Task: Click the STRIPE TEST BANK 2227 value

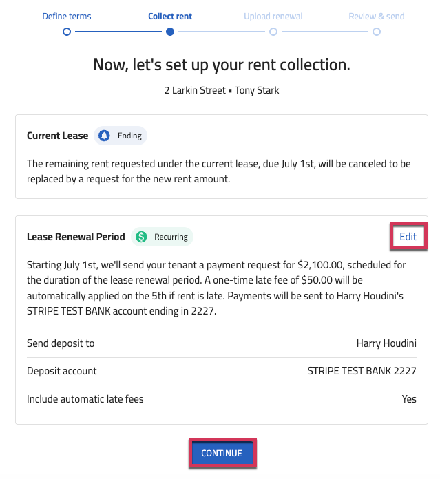Action: click(362, 371)
